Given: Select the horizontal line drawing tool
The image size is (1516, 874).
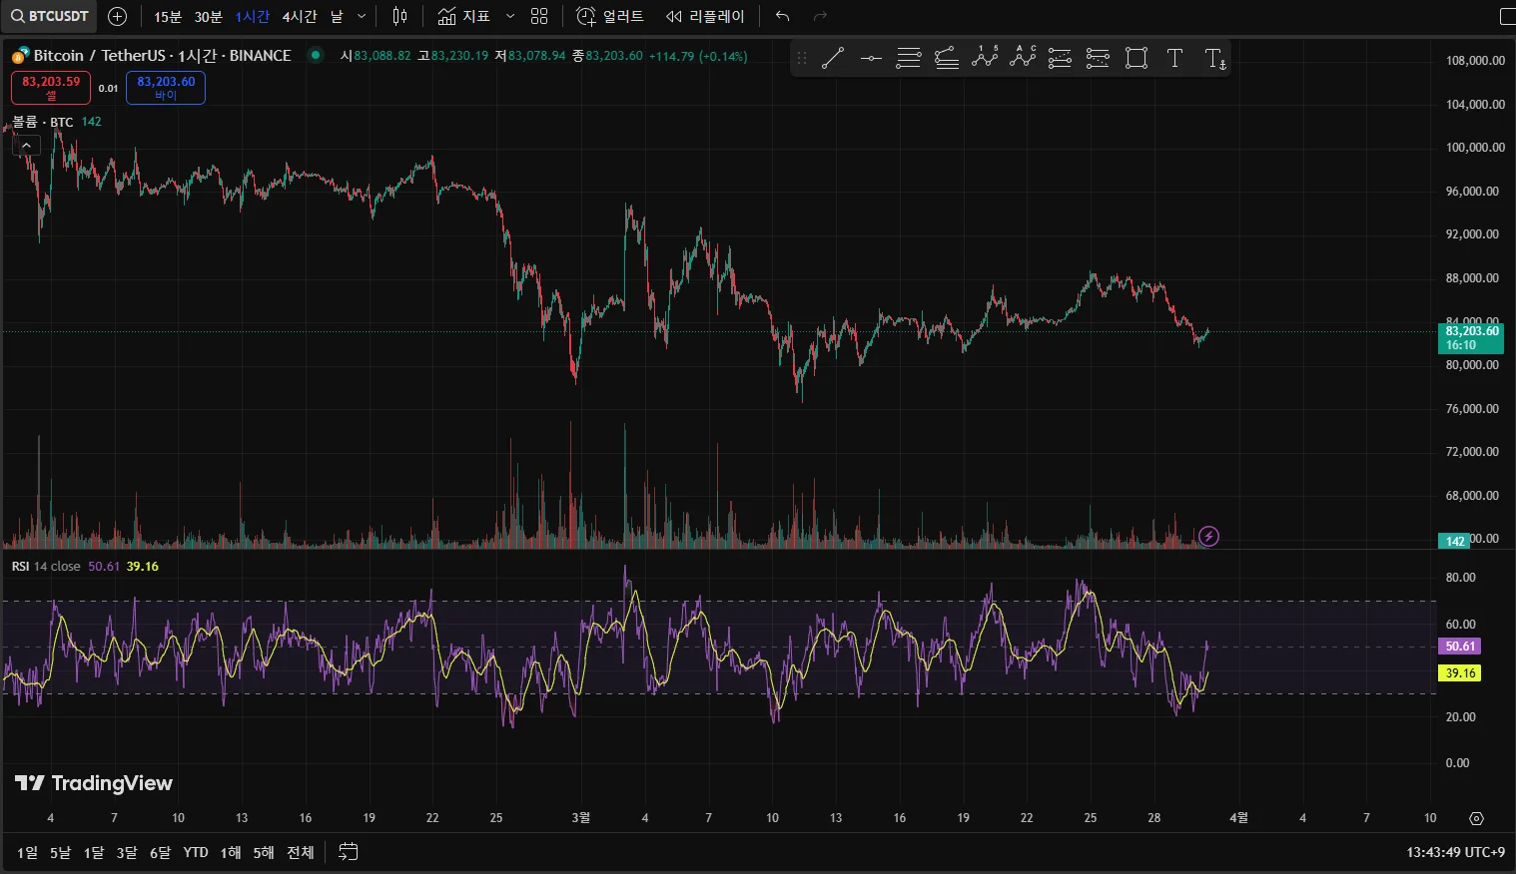Looking at the screenshot, I should [x=871, y=58].
